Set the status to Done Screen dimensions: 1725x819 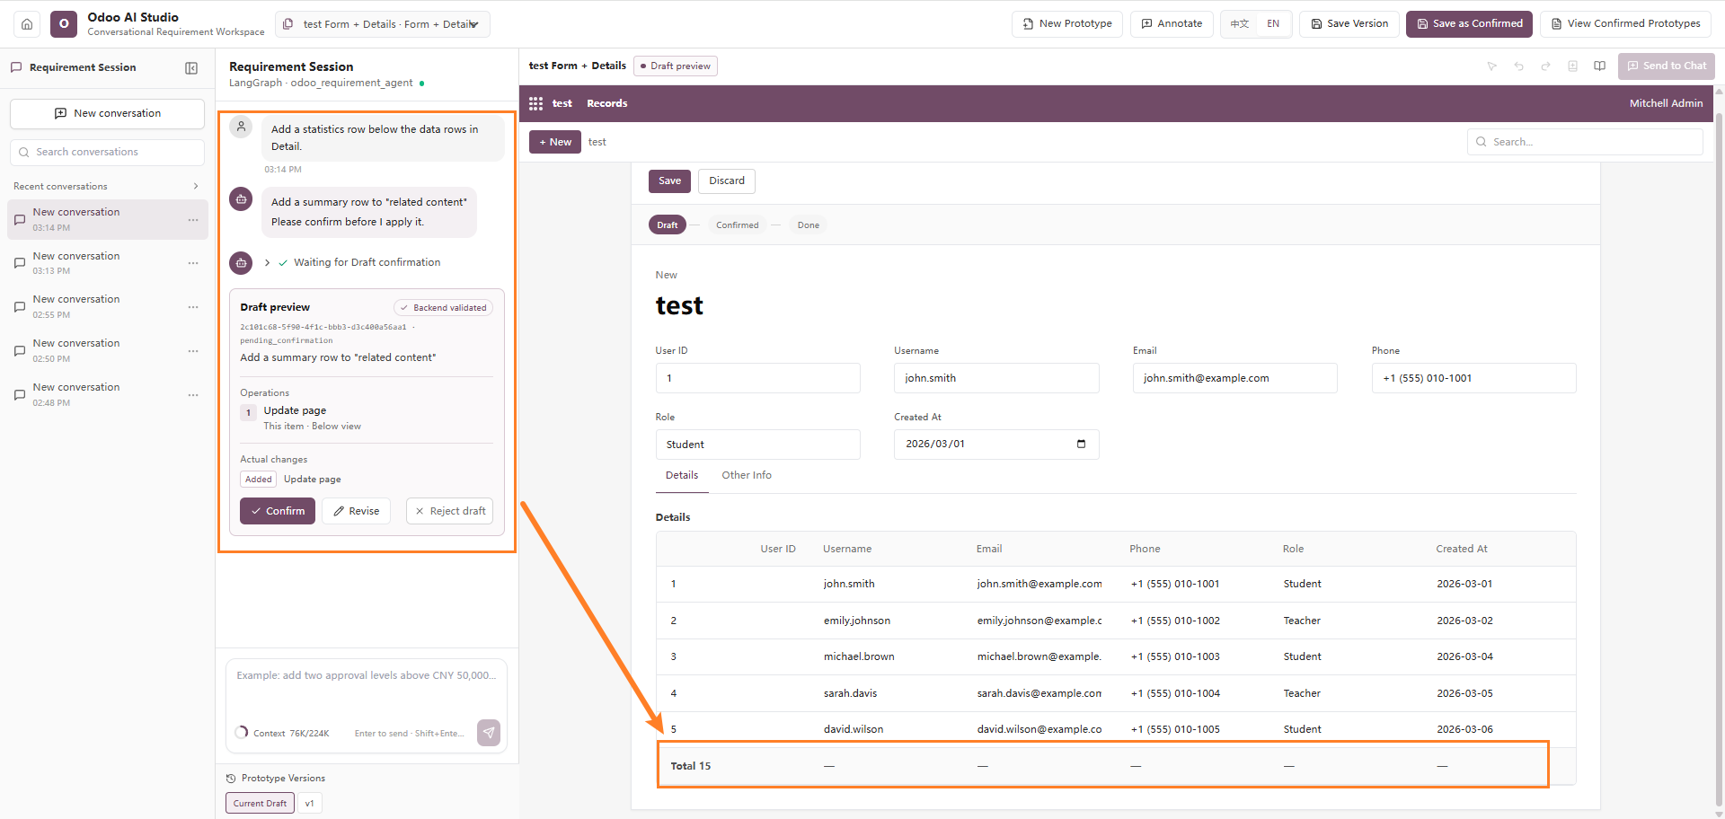pyautogui.click(x=809, y=225)
